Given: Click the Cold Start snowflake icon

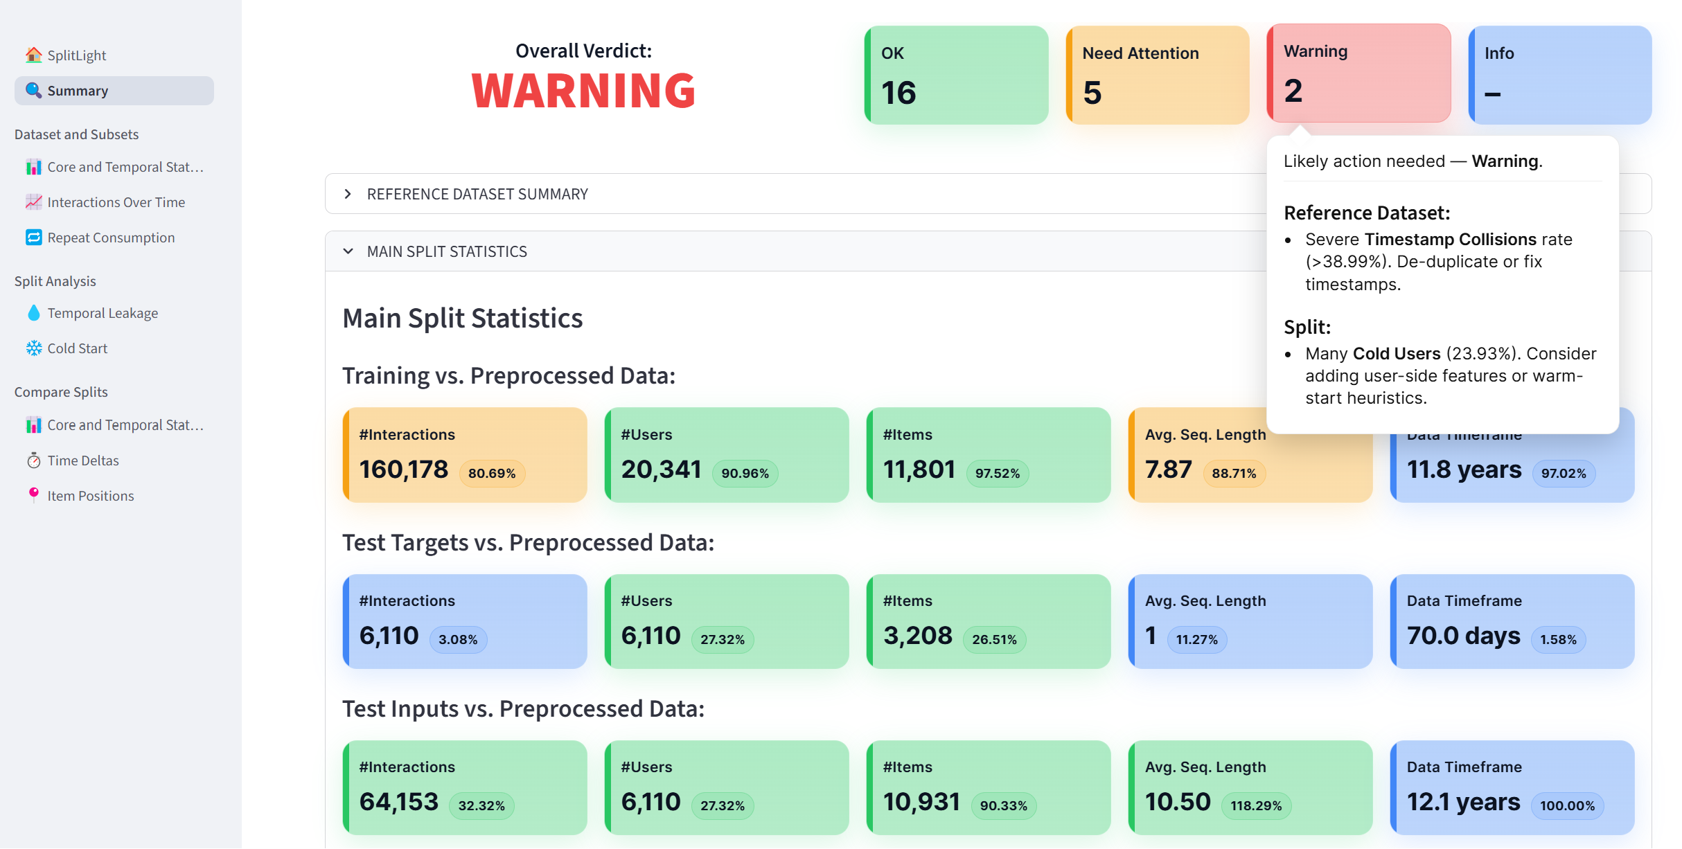Looking at the screenshot, I should coord(33,348).
